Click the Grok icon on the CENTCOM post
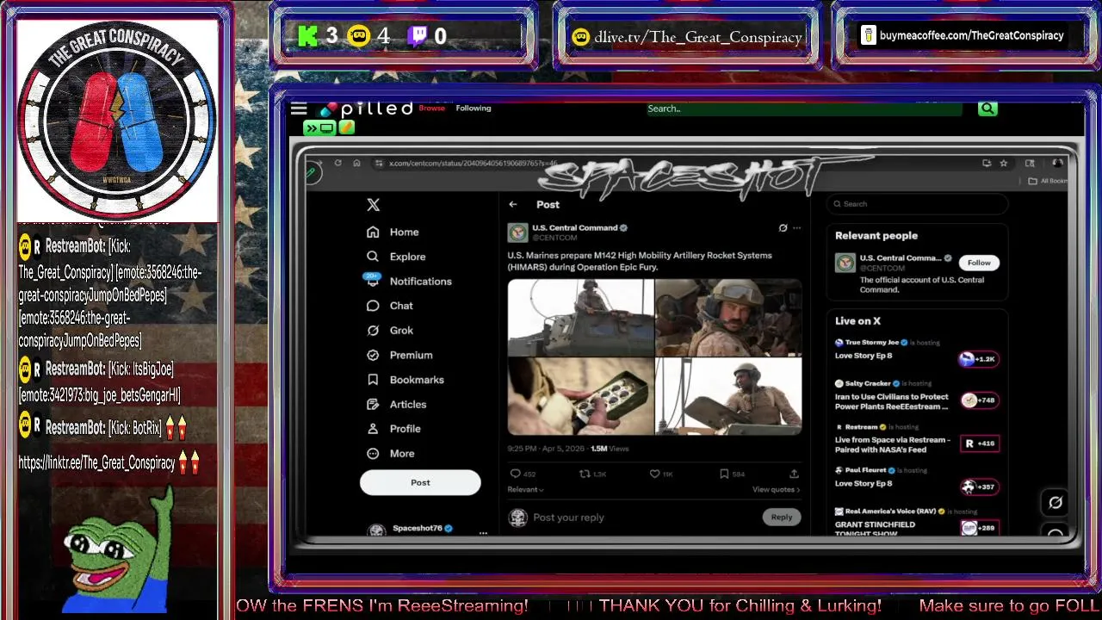Screen dimensions: 1102x620 783,228
